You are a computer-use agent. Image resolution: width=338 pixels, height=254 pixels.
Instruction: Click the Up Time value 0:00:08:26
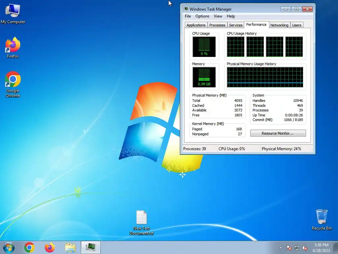coord(294,115)
